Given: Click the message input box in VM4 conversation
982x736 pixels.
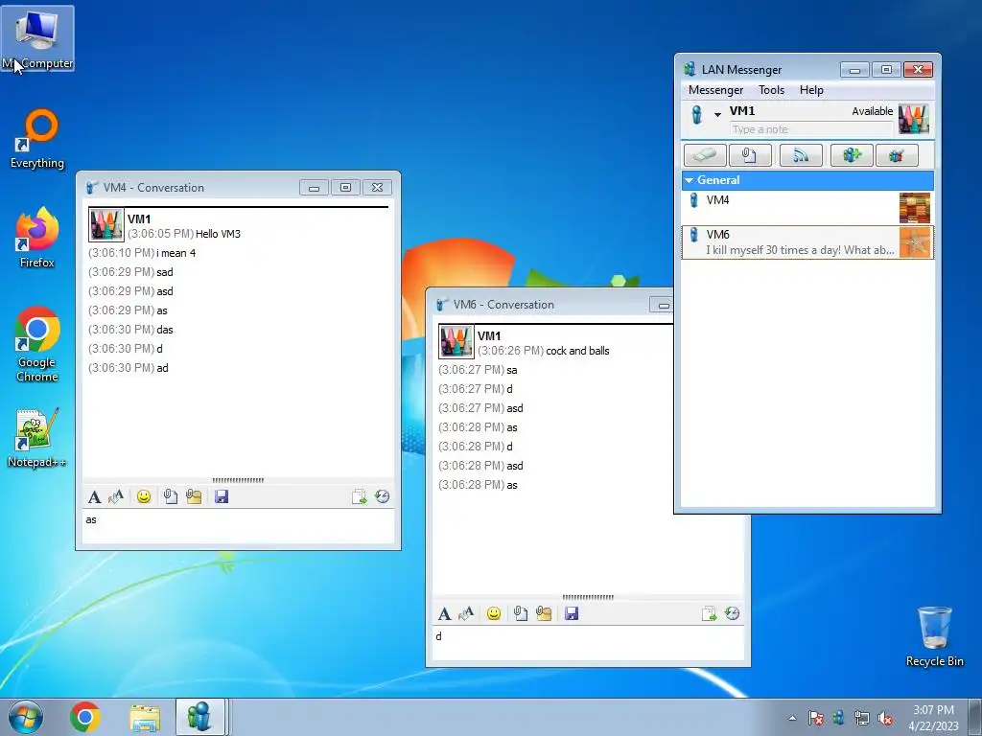Looking at the screenshot, I should [x=239, y=526].
